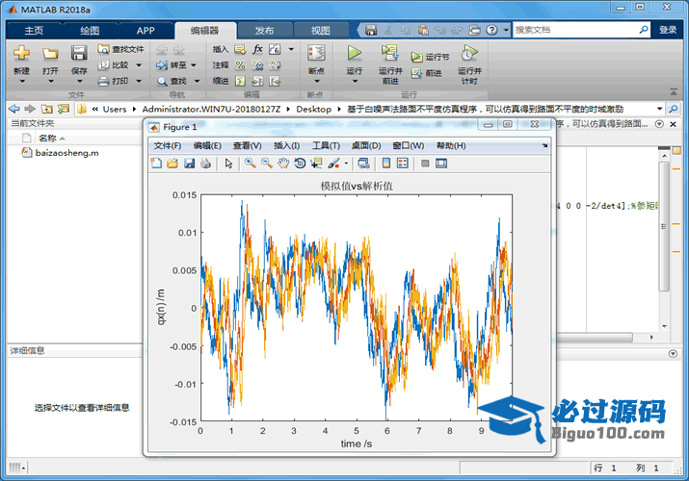The height and width of the screenshot is (481, 689).
Task: Click the New (新建) file icon
Action: 21,53
